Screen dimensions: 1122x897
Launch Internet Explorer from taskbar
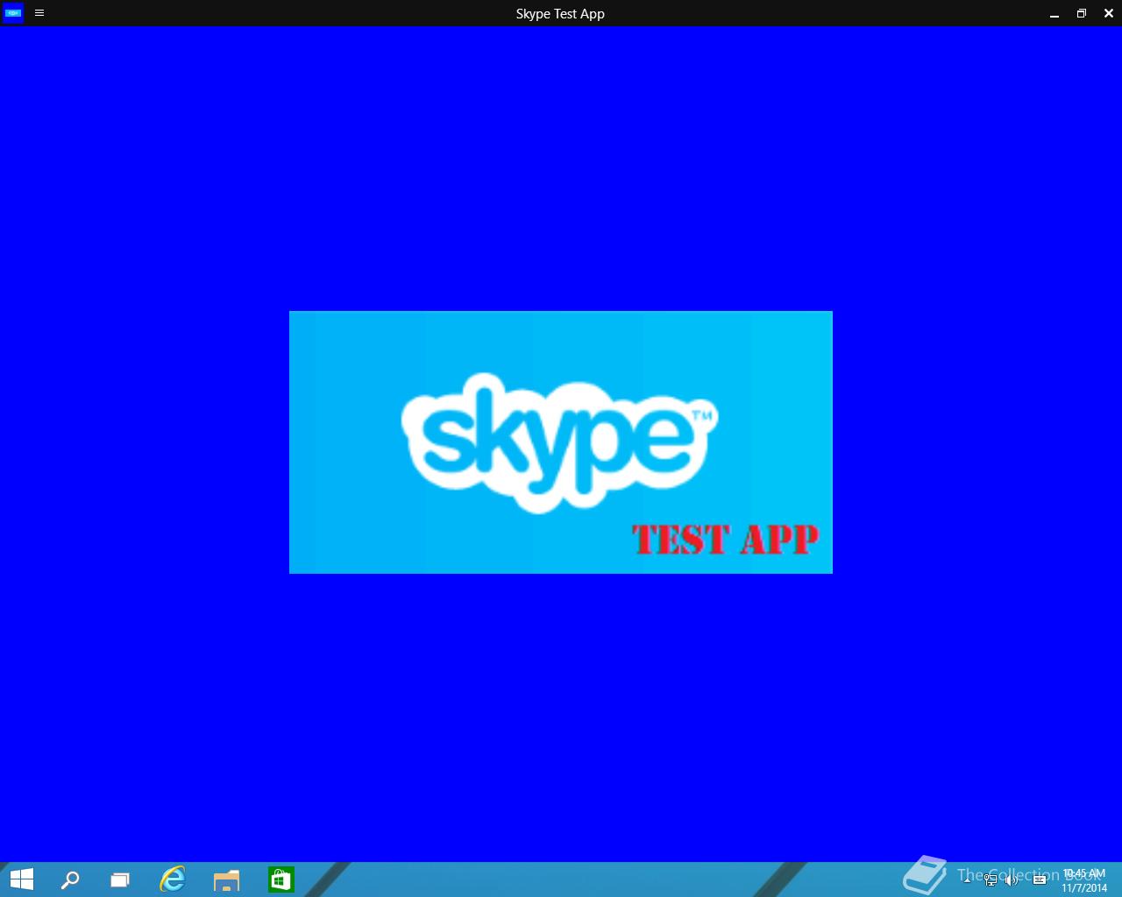[173, 879]
